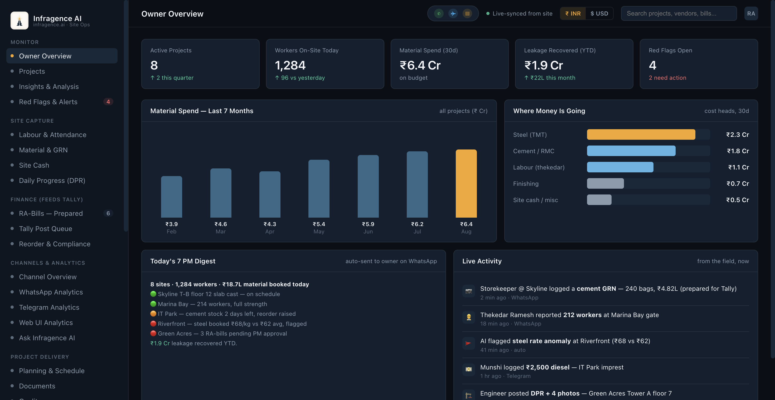The height and width of the screenshot is (400, 775).
Task: Click the Feb bar in spend chart
Action: tap(172, 197)
